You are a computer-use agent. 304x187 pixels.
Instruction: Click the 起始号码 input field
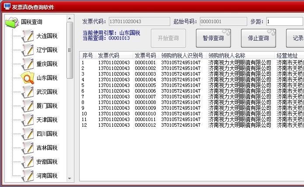coord(224,21)
